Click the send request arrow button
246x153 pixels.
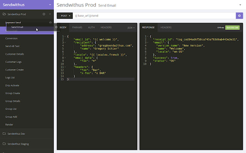click(x=238, y=16)
